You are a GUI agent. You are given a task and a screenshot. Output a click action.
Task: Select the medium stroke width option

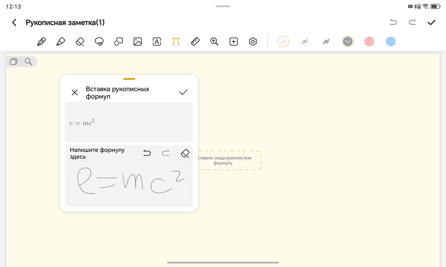pyautogui.click(x=304, y=42)
